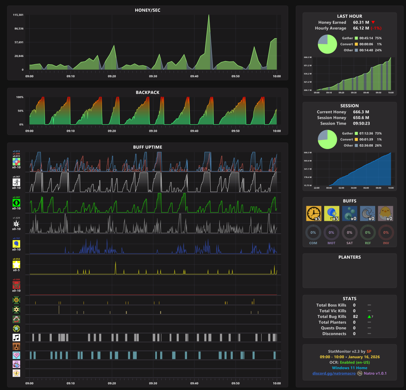Image resolution: width=406 pixels, height=390 pixels.
Task: Select the tidal wave buff icon marked x0
Action: (368, 214)
